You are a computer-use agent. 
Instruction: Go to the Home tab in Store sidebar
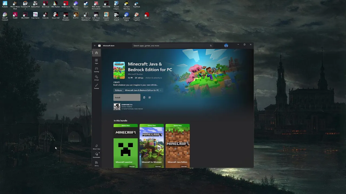pyautogui.click(x=96, y=53)
